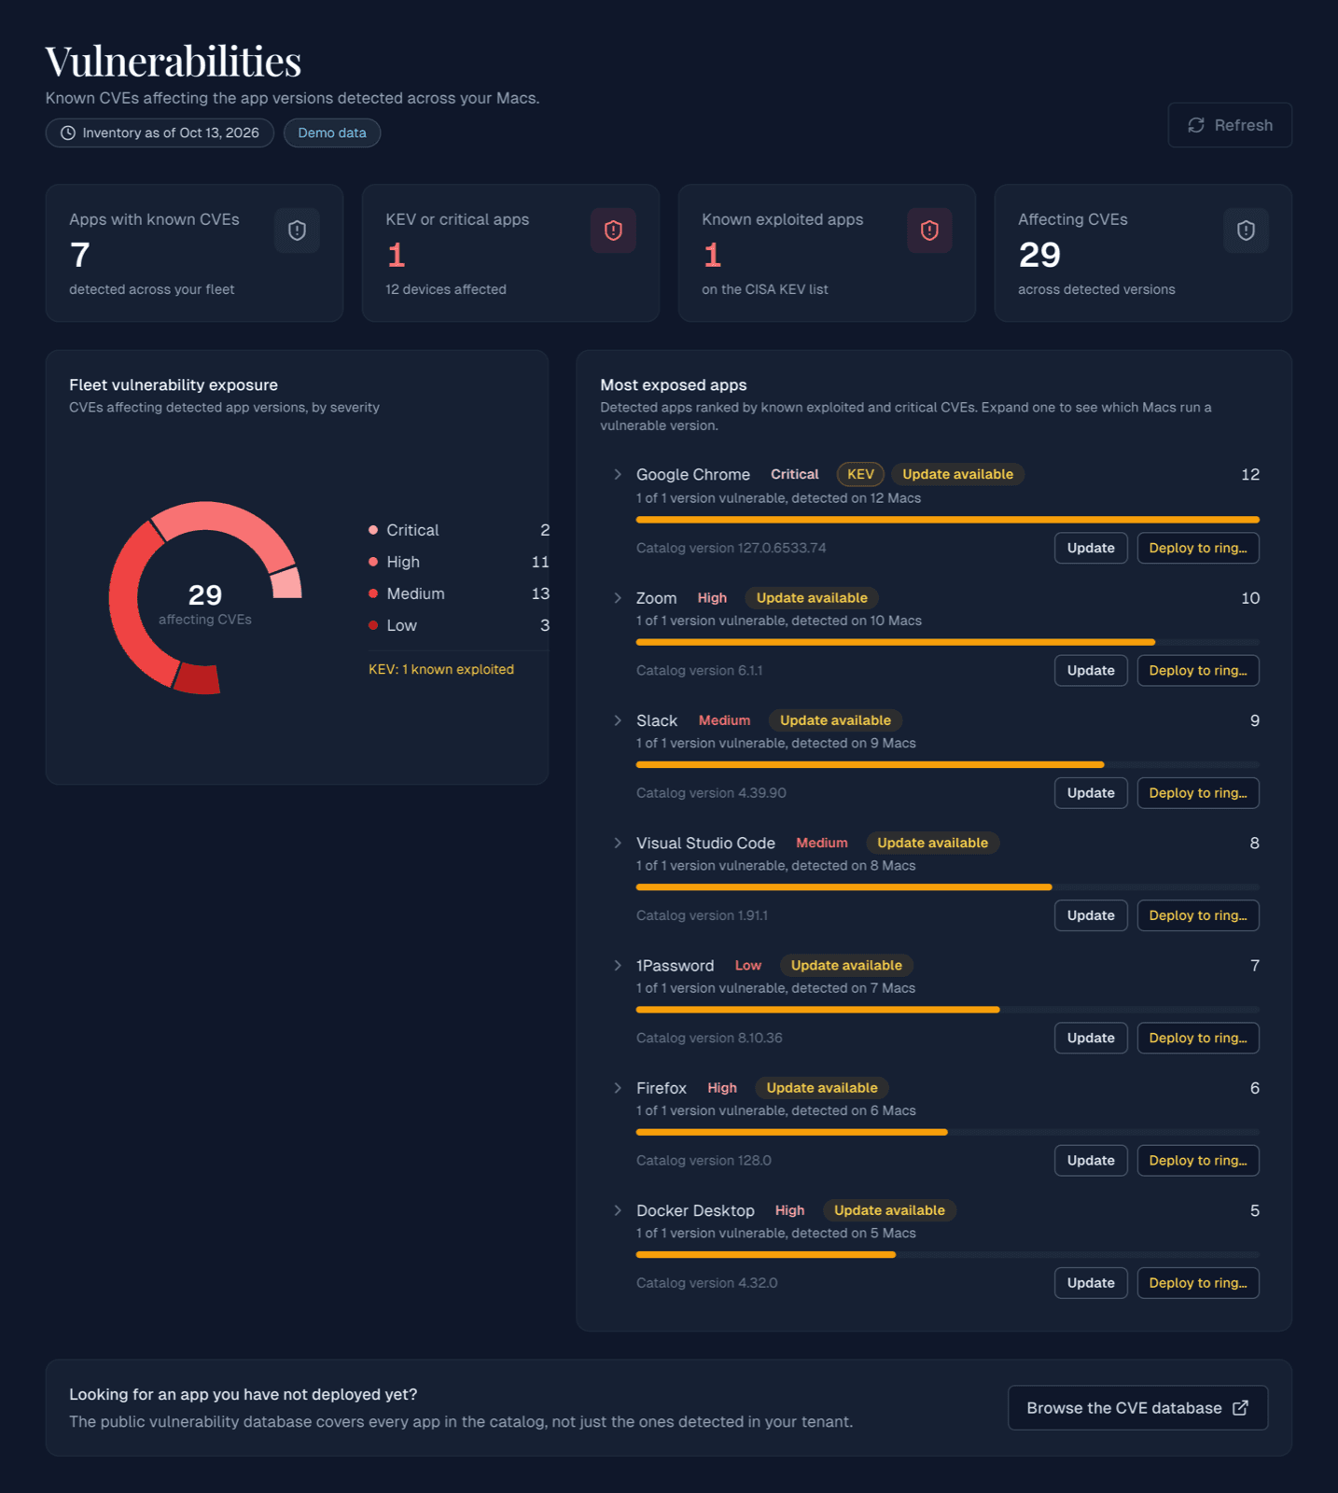Viewport: 1338px width, 1493px height.
Task: Click the shield icon on Known exploited apps card
Action: pyautogui.click(x=929, y=230)
